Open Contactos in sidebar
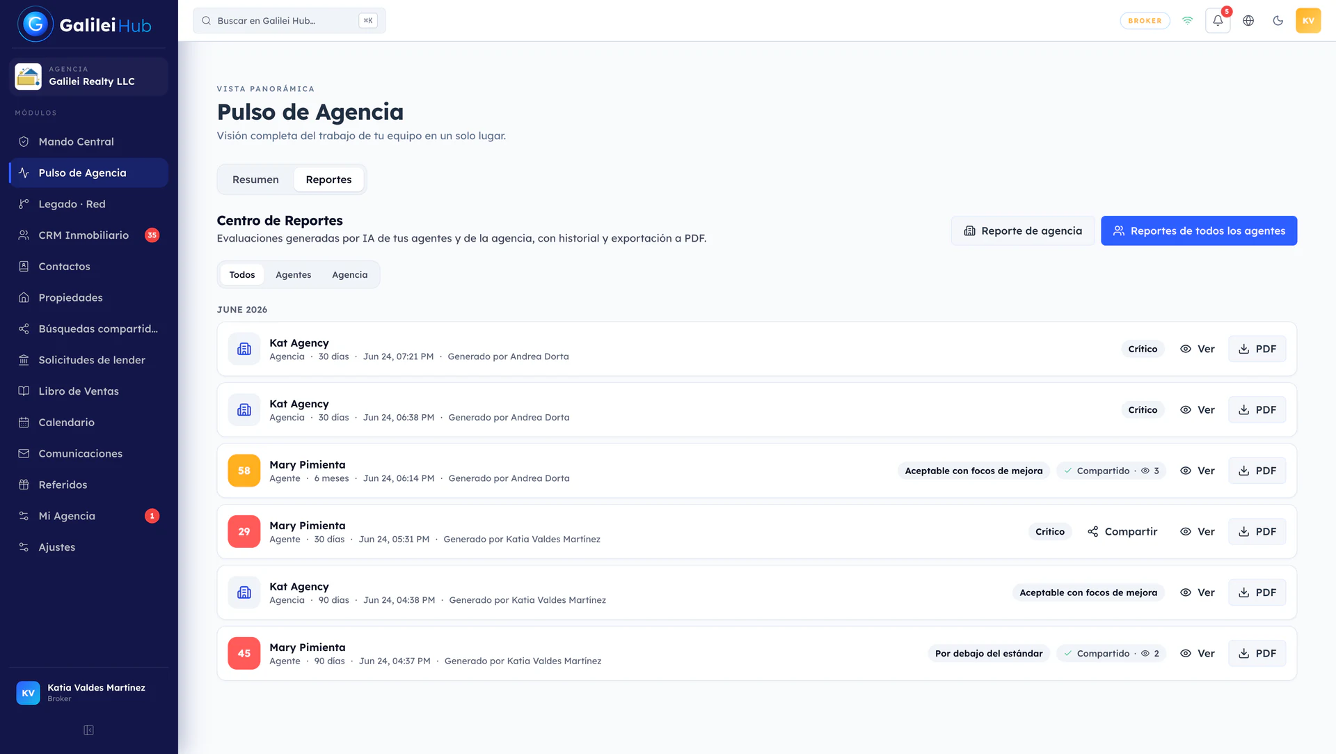The height and width of the screenshot is (754, 1336). (x=88, y=267)
